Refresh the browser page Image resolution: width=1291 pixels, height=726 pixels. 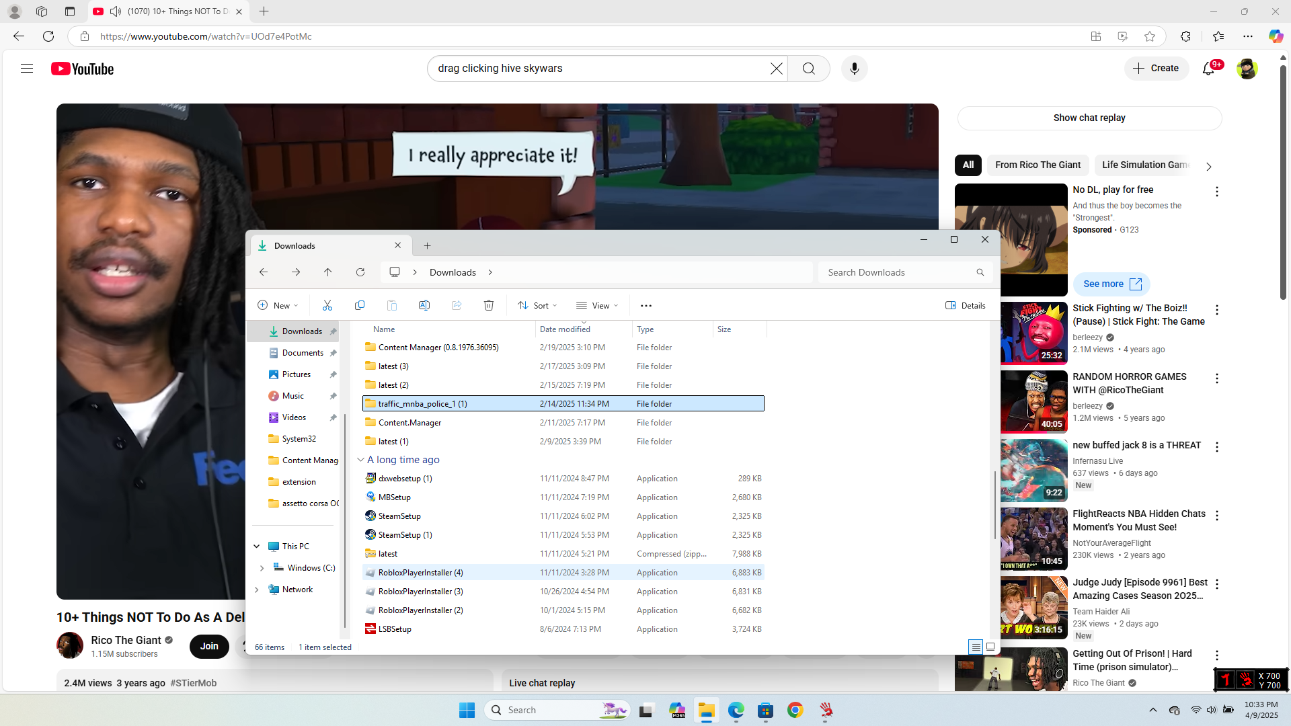click(48, 36)
